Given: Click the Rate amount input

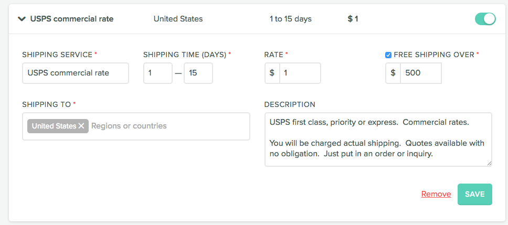Looking at the screenshot, I should point(300,73).
